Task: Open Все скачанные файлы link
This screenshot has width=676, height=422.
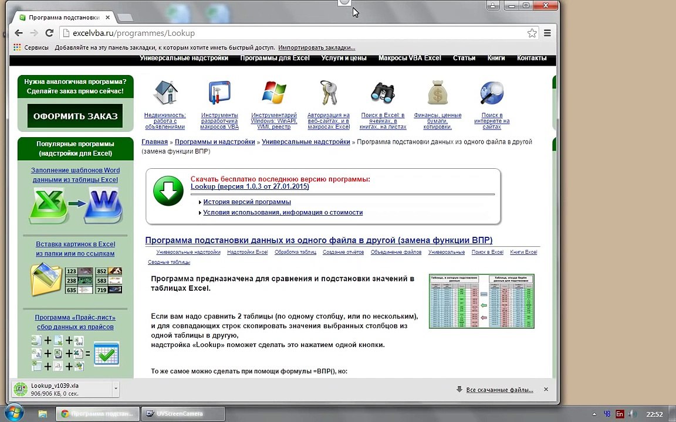Action: [x=500, y=390]
